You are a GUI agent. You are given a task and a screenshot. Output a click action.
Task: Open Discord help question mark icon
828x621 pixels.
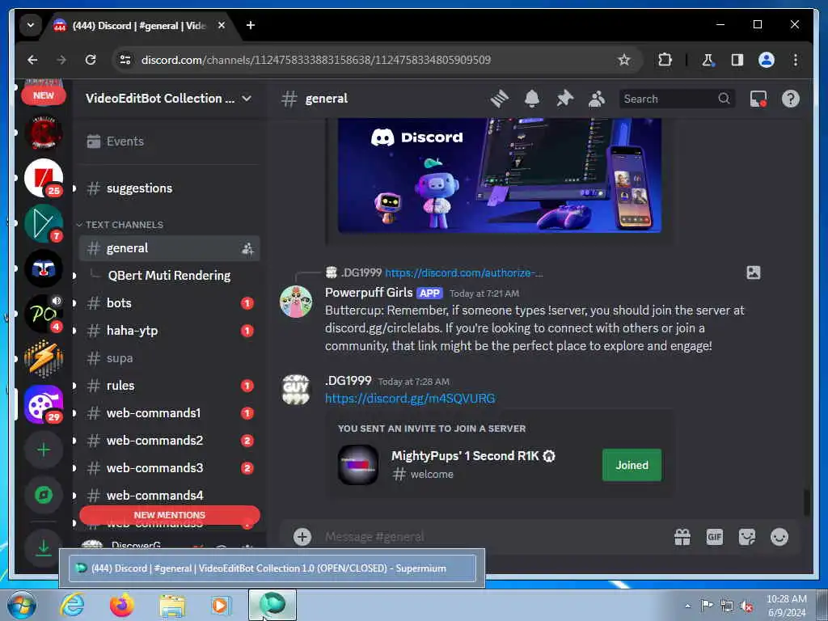(791, 99)
